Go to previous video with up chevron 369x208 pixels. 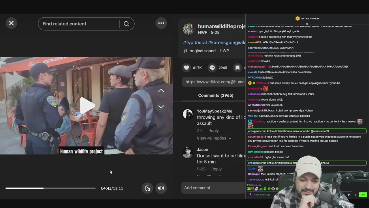pos(161,90)
